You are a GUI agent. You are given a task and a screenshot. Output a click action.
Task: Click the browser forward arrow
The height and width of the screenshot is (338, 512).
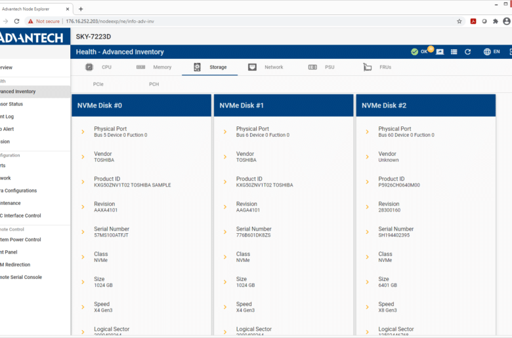(5, 21)
